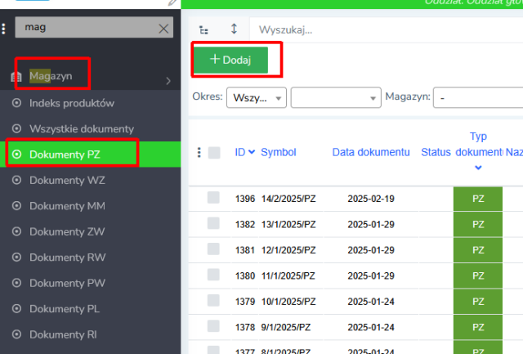Click the vertical expand arrows icon

coord(235,29)
